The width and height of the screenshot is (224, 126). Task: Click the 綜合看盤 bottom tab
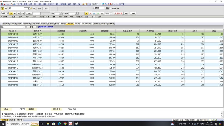click(x=12, y=120)
